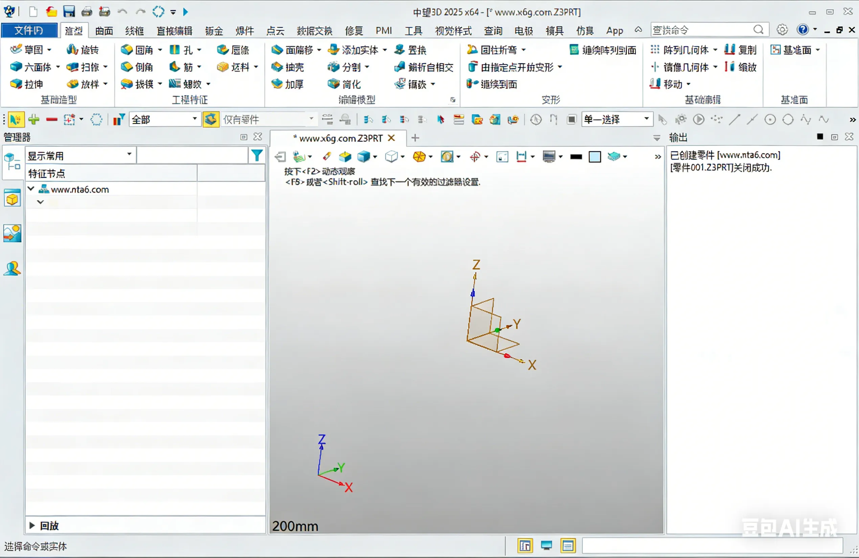Viewport: 859px width, 558px height.
Task: Click the 查找命令 search field
Action: point(700,30)
